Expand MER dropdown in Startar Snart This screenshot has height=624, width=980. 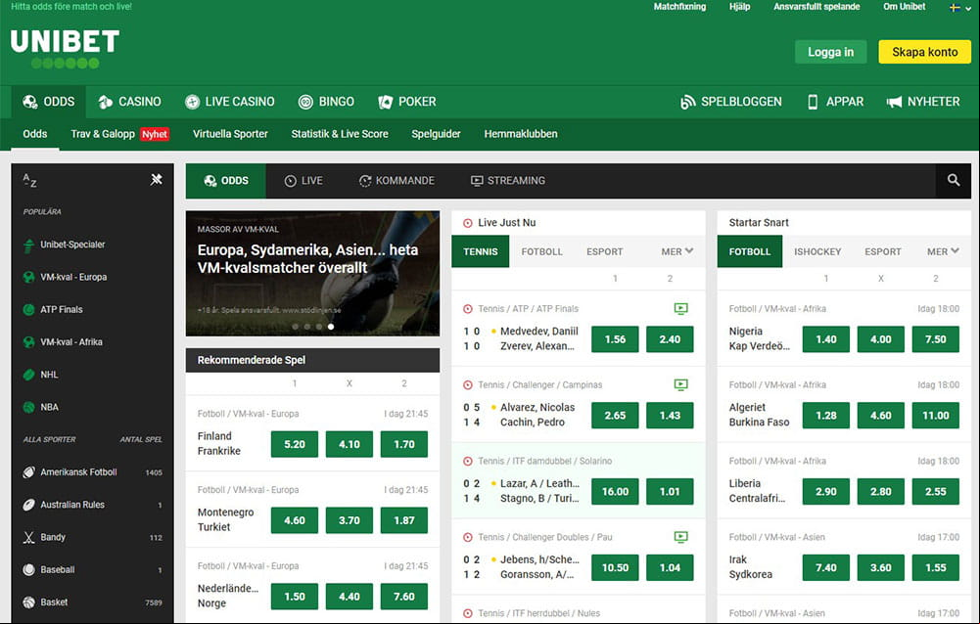[x=943, y=251]
